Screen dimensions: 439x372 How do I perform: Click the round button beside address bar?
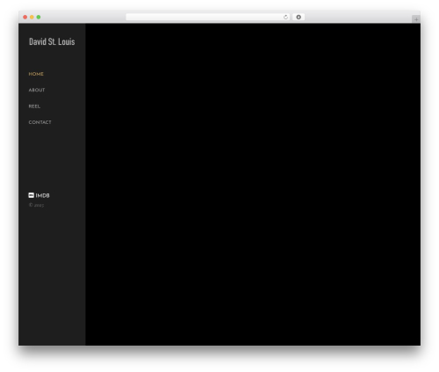point(299,18)
